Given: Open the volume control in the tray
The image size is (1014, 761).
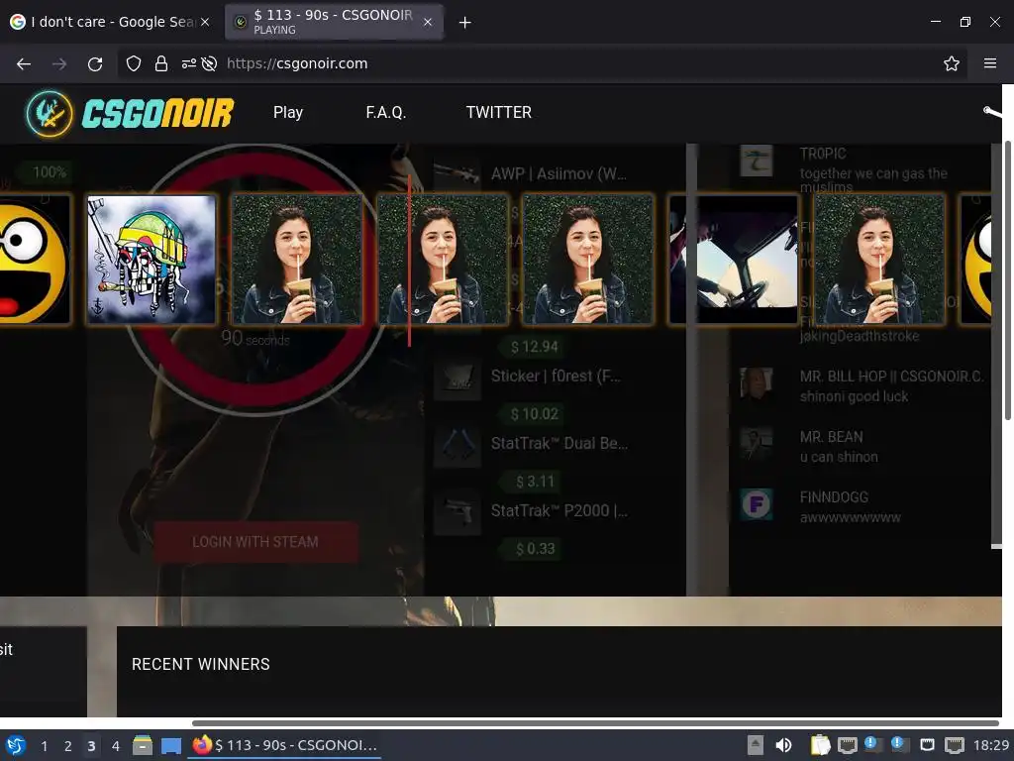Looking at the screenshot, I should 783,745.
